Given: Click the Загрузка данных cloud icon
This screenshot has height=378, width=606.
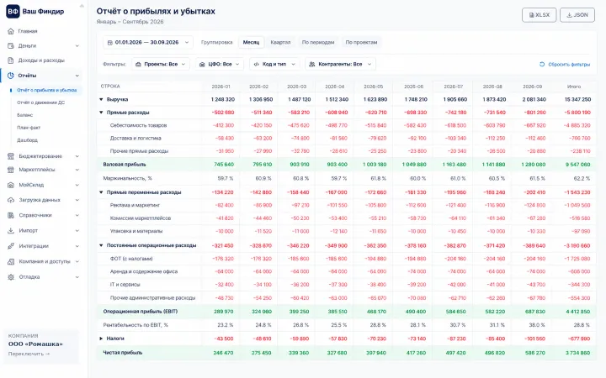Looking at the screenshot, I should [x=11, y=200].
